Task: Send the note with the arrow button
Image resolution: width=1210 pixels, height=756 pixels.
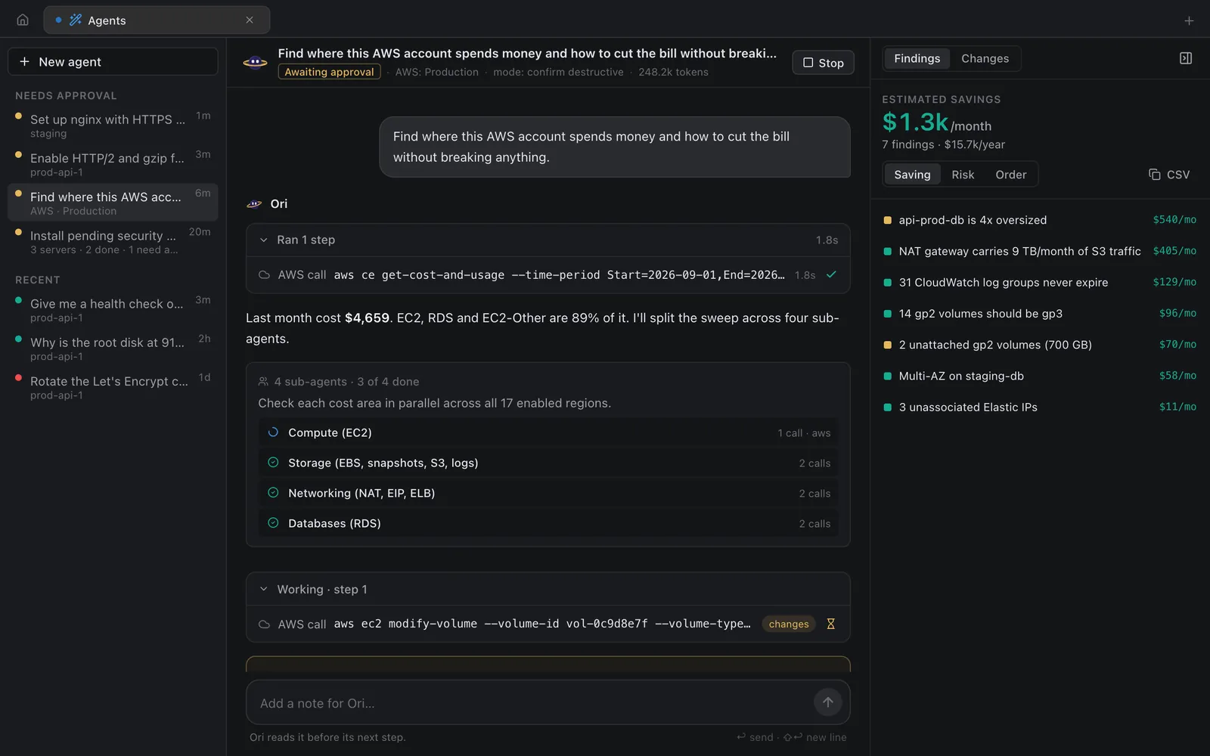Action: 828,702
